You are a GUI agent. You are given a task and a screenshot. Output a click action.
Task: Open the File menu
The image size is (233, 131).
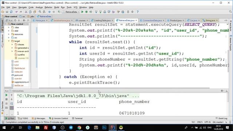pyautogui.click(x=3, y=7)
